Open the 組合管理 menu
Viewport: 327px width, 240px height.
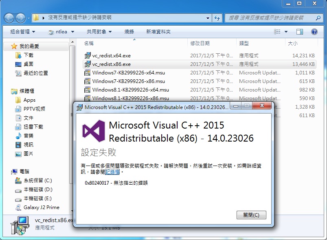tap(23, 32)
